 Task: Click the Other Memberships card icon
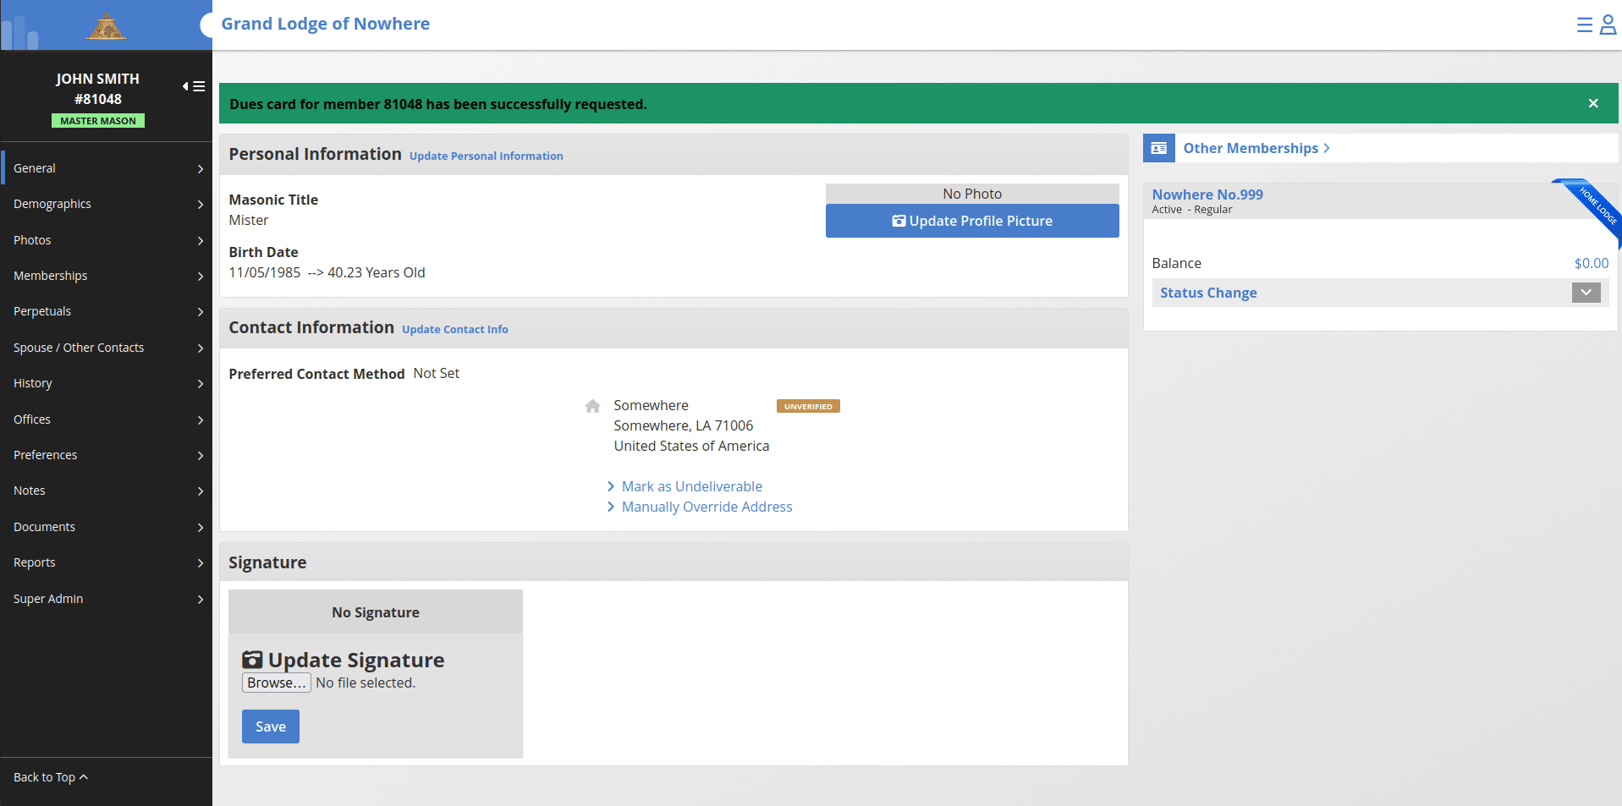(x=1158, y=148)
